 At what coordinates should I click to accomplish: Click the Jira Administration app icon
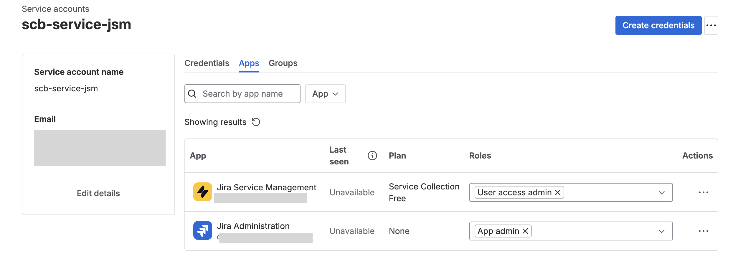tap(202, 230)
